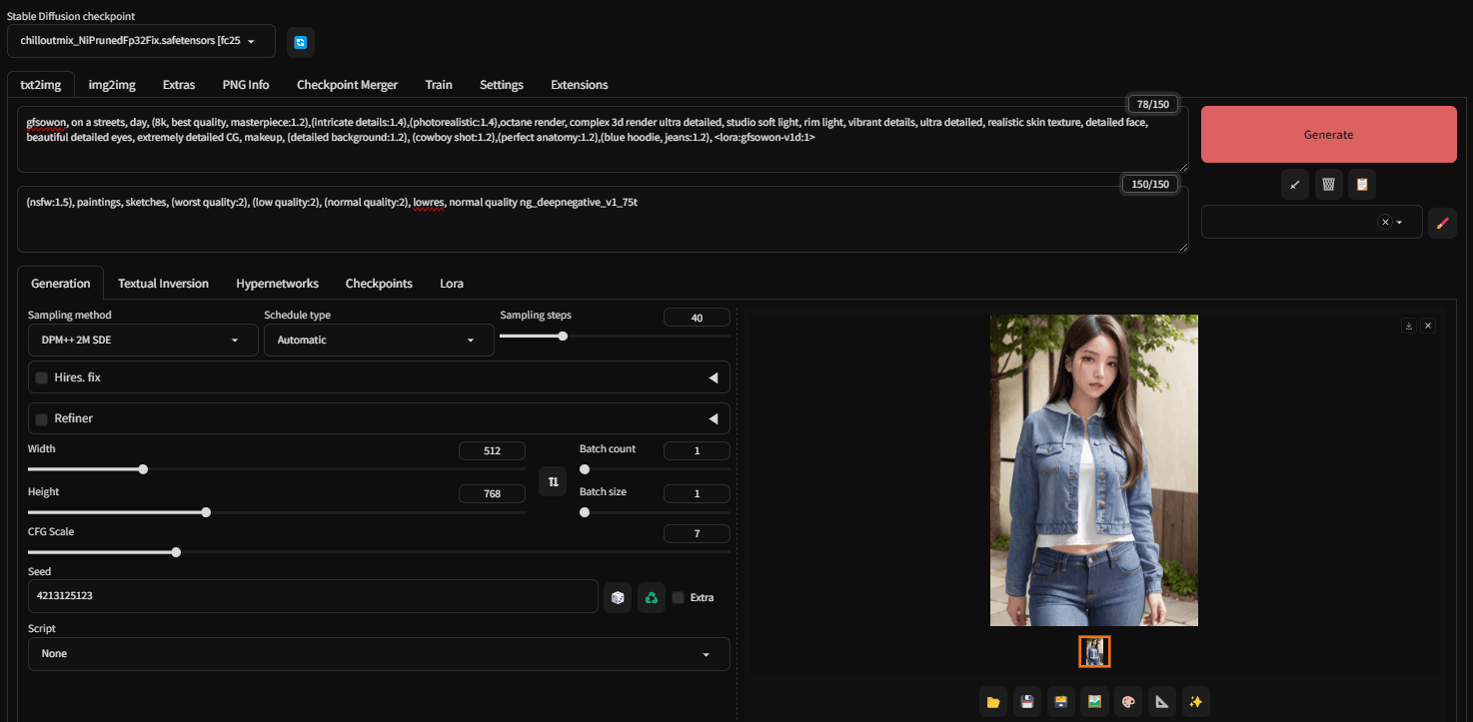Open the Extras tab
1473x722 pixels.
(x=179, y=85)
